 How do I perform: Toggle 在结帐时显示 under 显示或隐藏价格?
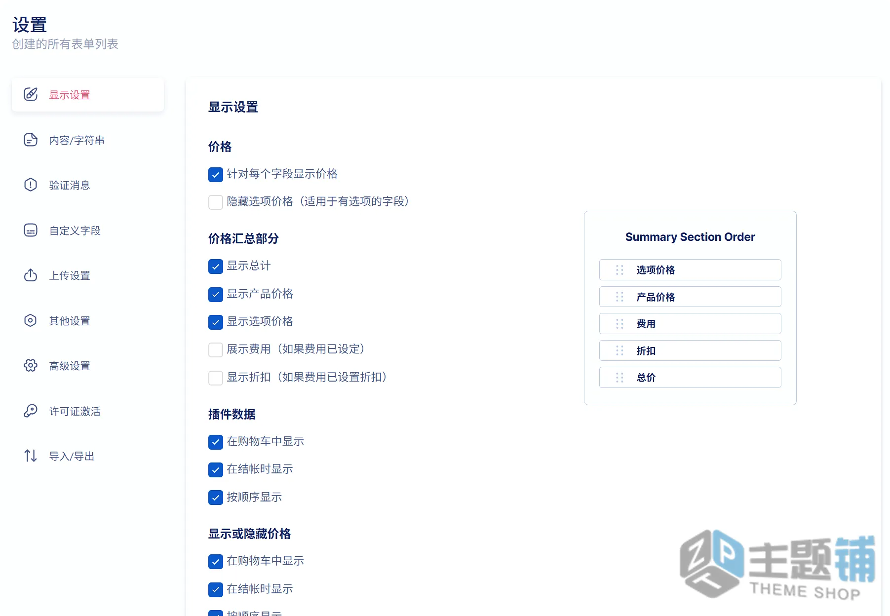pos(216,590)
